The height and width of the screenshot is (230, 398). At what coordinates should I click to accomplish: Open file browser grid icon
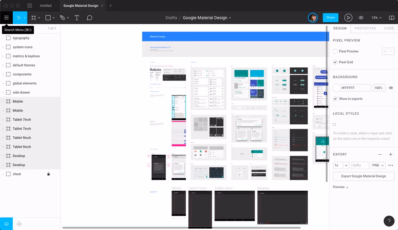30,6
